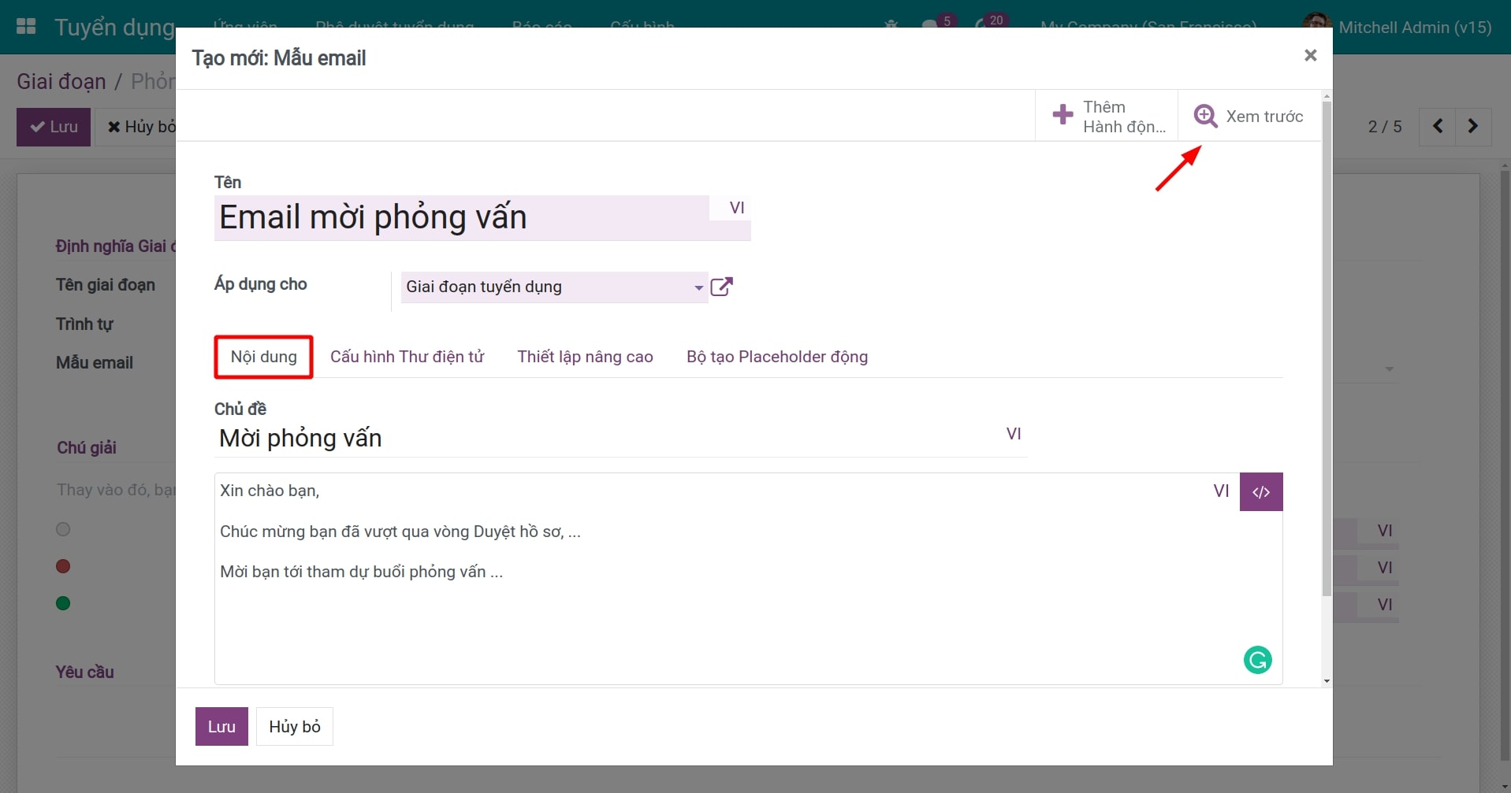
Task: Open the dropdown arrow in the right panel
Action: click(1388, 368)
